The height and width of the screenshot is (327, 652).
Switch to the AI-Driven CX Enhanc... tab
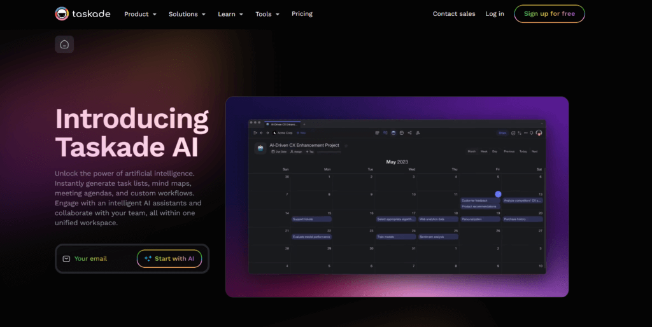[x=282, y=124]
